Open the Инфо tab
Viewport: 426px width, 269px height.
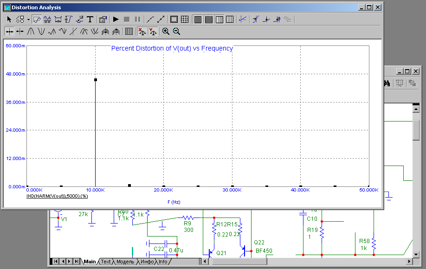[147, 262]
